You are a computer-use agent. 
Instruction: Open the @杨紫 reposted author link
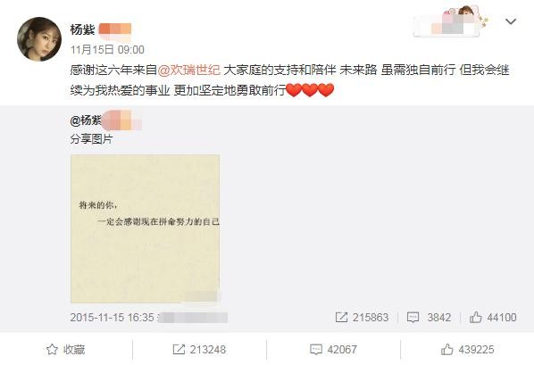tap(86, 120)
